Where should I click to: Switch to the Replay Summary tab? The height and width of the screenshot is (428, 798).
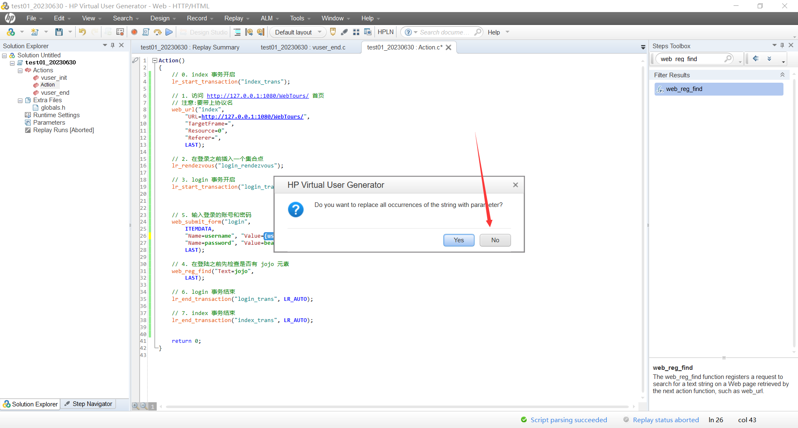190,47
